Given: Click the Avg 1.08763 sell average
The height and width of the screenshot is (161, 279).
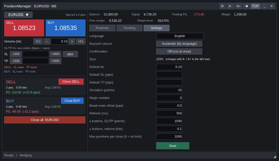Looking at the screenshot, I should 53,88.
